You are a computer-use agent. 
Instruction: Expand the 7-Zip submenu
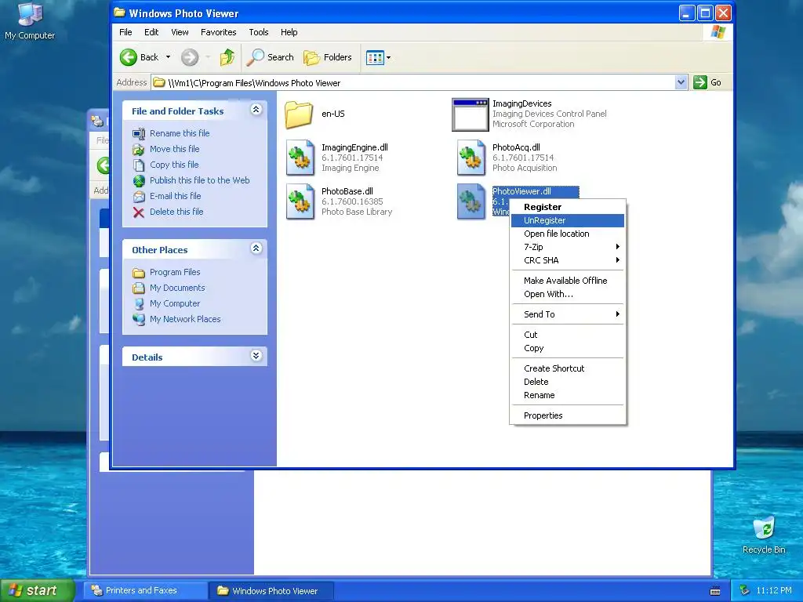click(568, 247)
